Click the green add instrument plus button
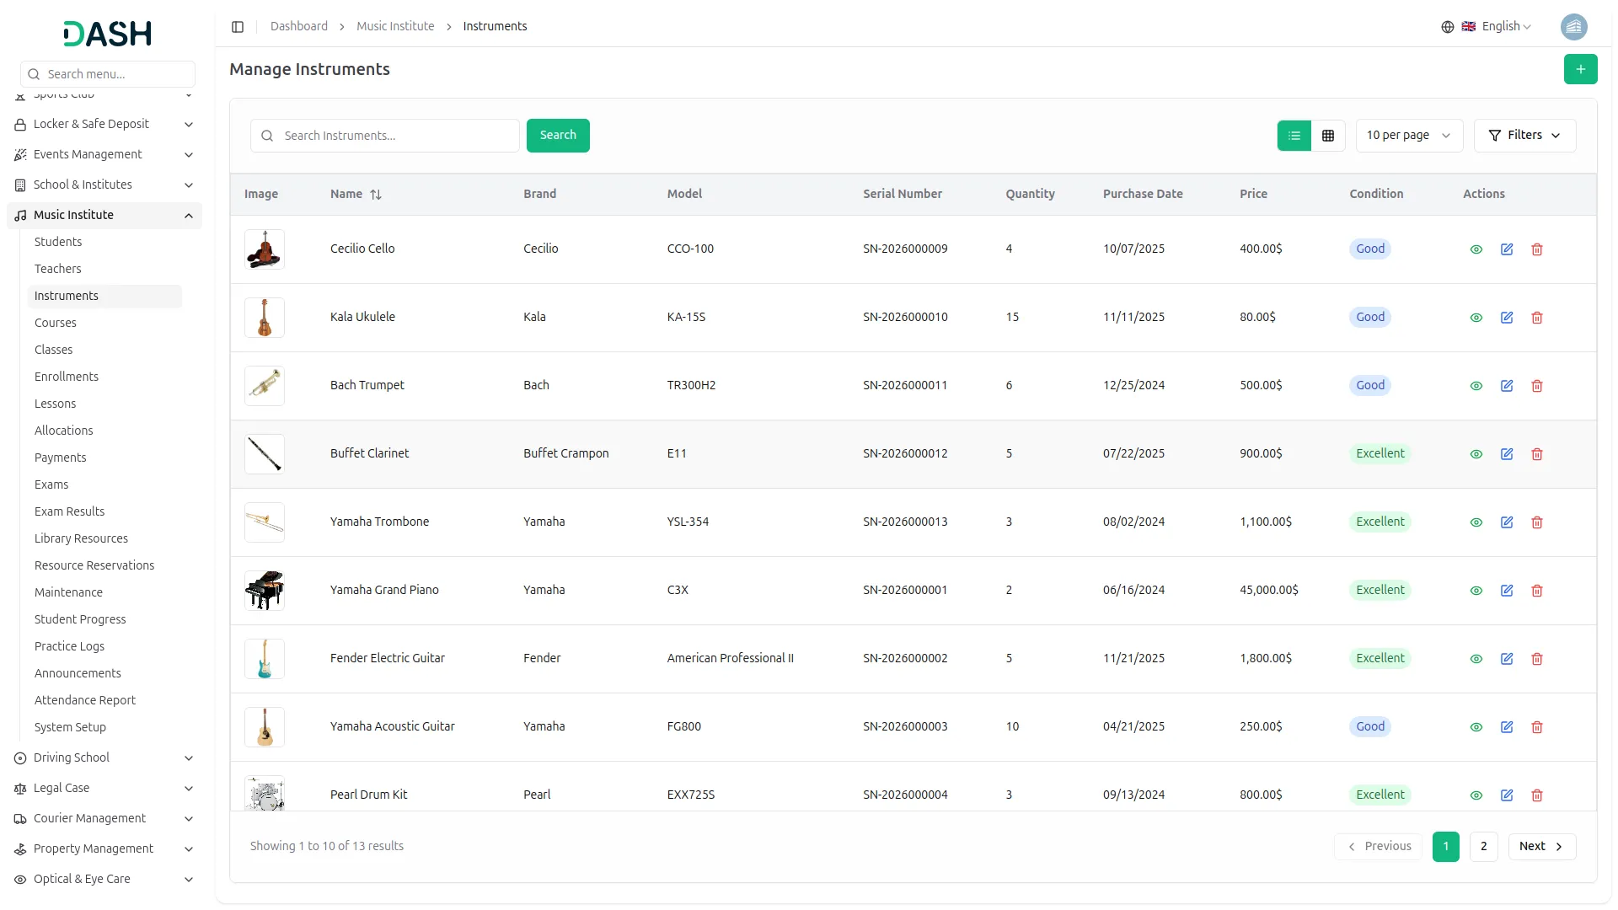 [x=1580, y=69]
